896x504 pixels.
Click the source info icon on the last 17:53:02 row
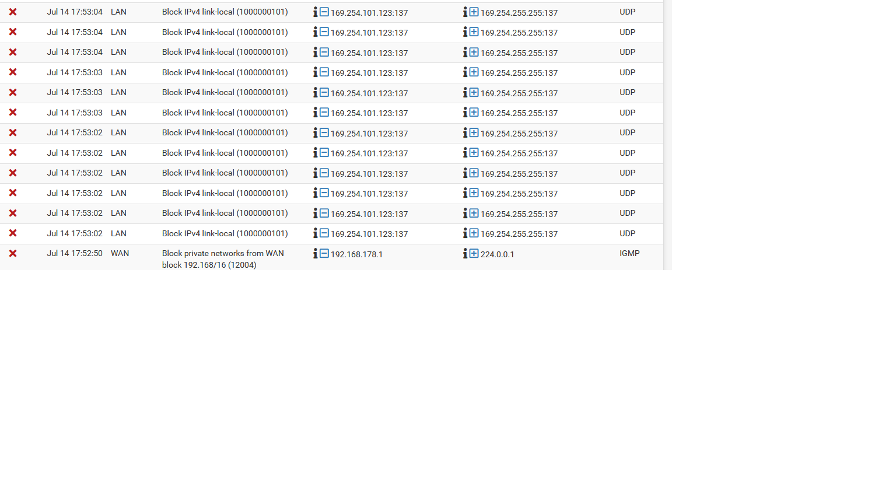pos(316,233)
